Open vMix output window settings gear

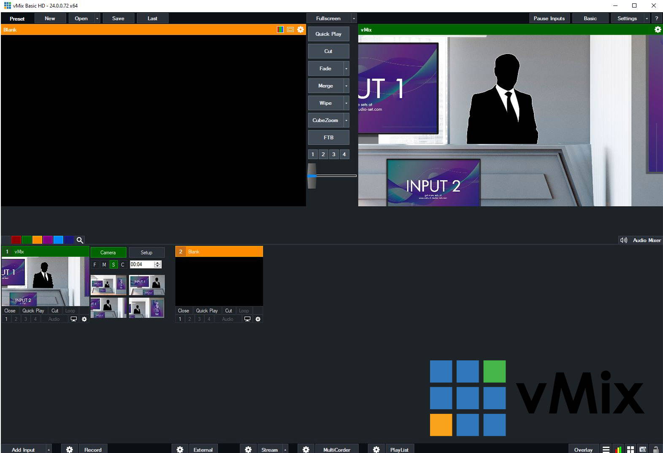658,29
